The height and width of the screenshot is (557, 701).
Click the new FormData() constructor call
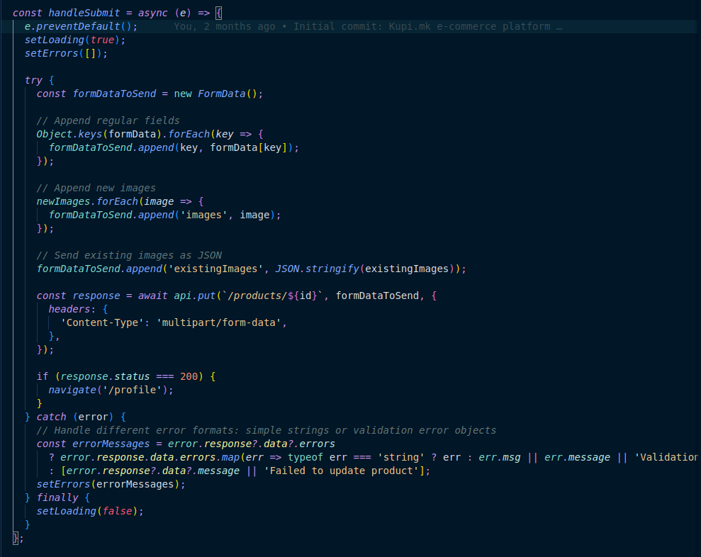[218, 94]
